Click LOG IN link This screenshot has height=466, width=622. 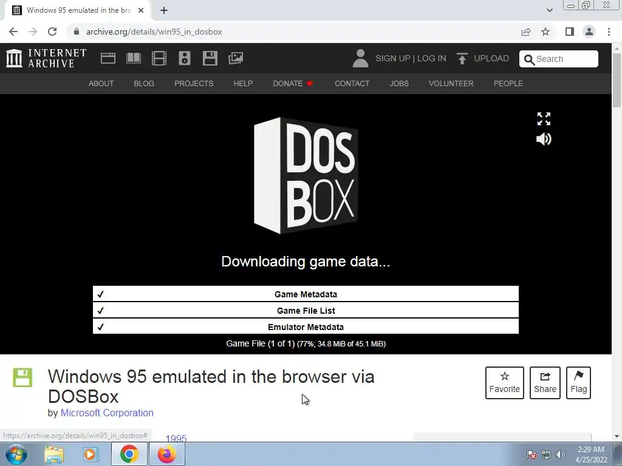(432, 58)
